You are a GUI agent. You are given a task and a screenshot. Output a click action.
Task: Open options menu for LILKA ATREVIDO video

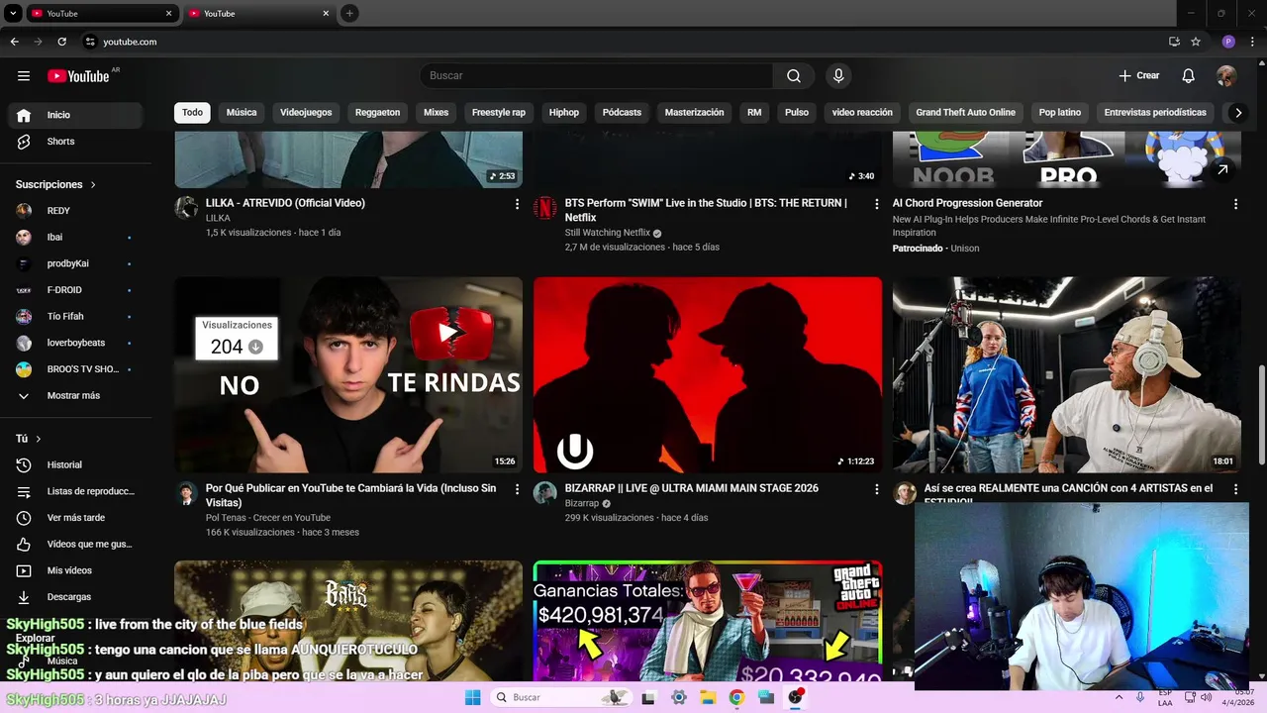click(x=517, y=204)
